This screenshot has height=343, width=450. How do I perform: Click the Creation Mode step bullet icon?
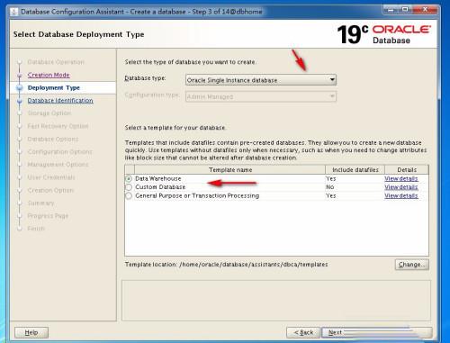(20, 76)
